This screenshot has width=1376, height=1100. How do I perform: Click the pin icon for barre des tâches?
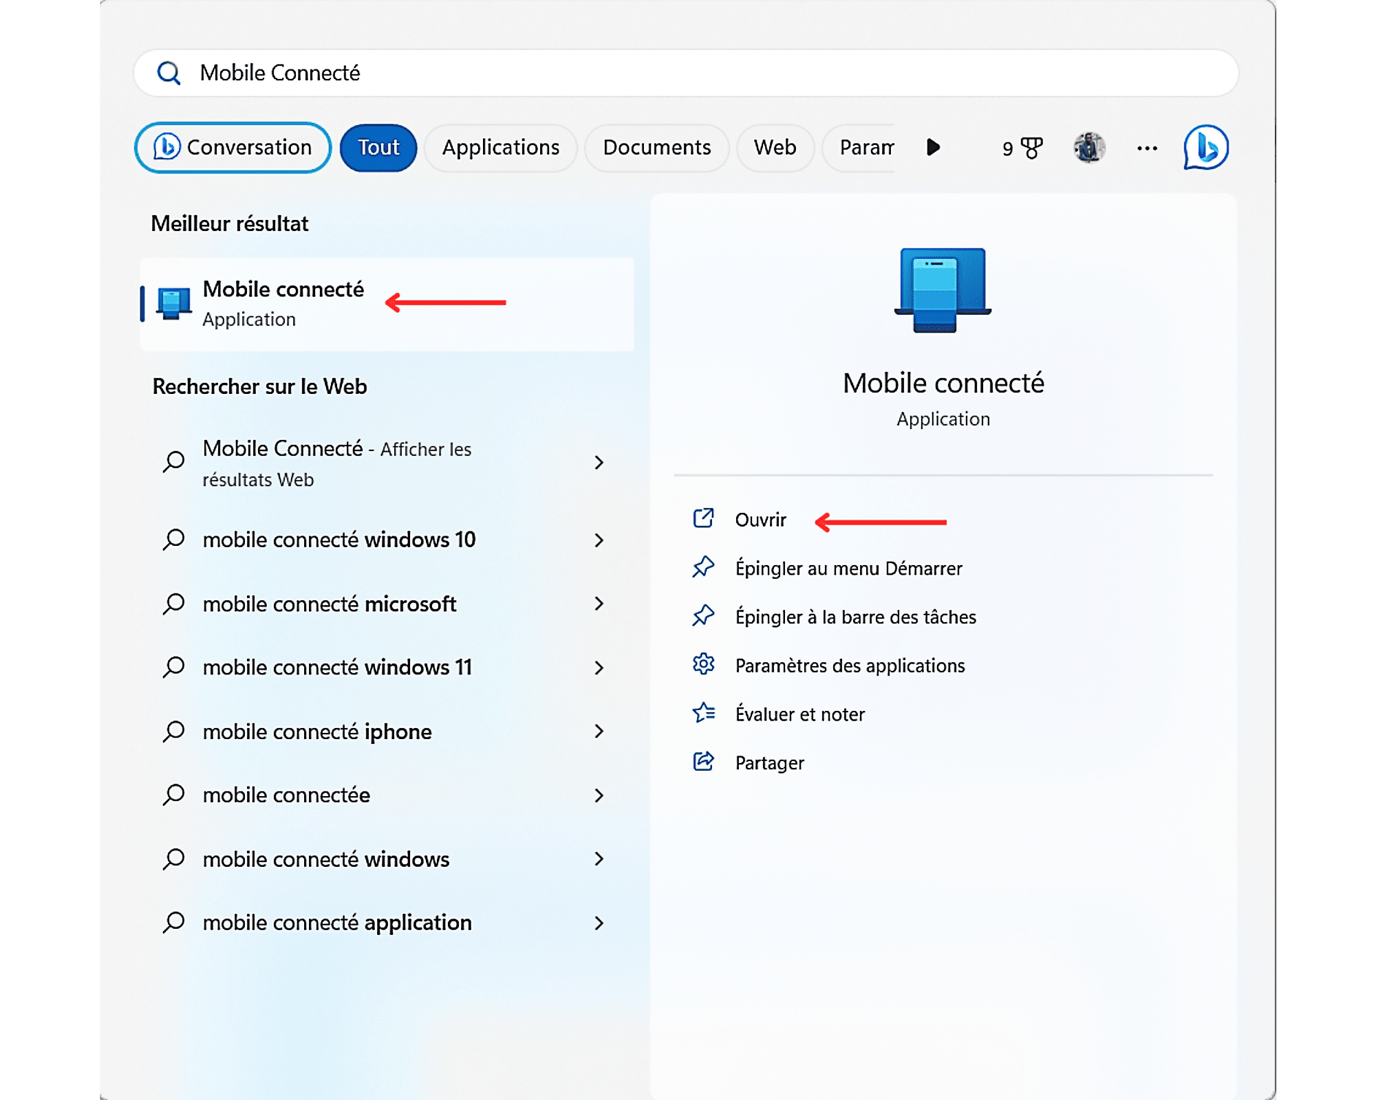click(x=703, y=615)
